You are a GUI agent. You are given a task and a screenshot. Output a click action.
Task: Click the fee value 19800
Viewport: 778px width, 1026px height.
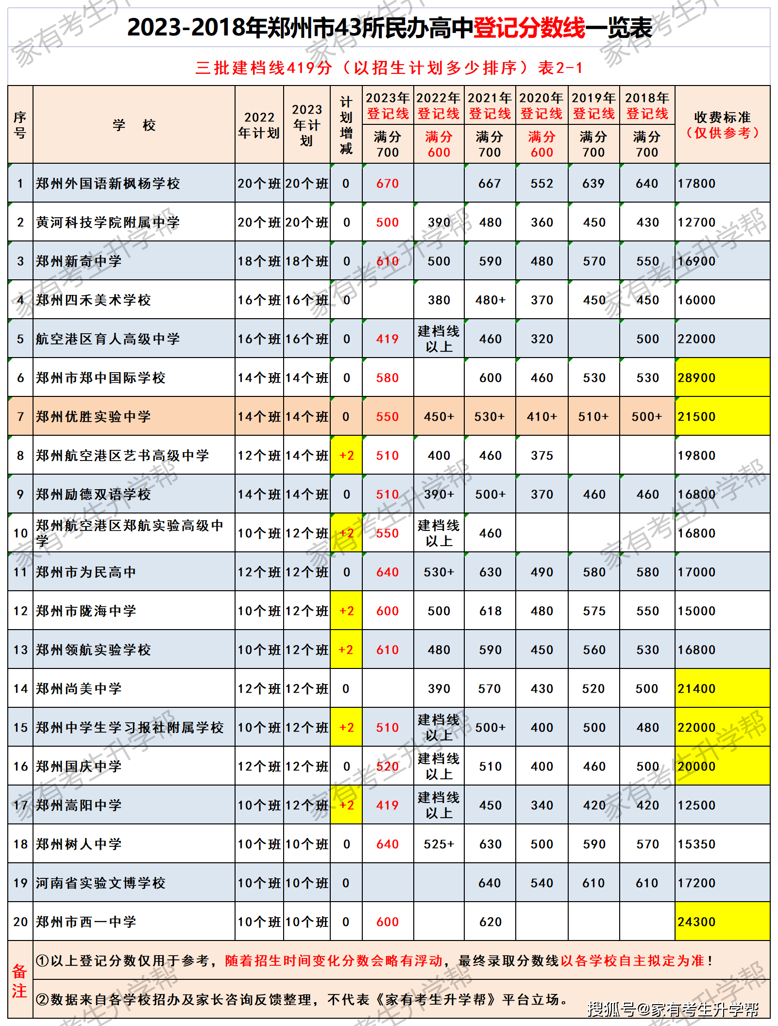[696, 456]
